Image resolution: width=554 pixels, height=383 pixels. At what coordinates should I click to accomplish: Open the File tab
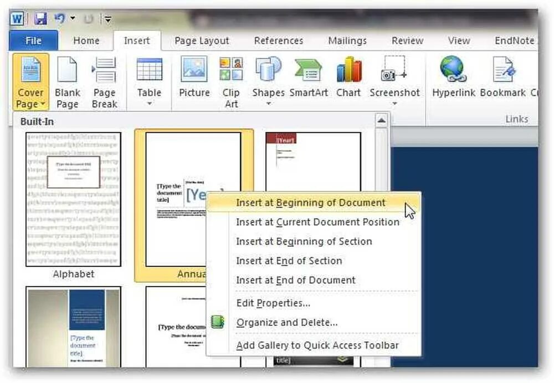(x=34, y=40)
